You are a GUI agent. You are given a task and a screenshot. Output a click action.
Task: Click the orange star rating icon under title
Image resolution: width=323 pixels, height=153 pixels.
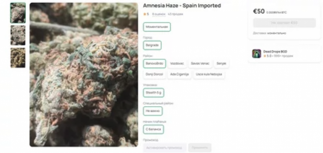(144, 14)
